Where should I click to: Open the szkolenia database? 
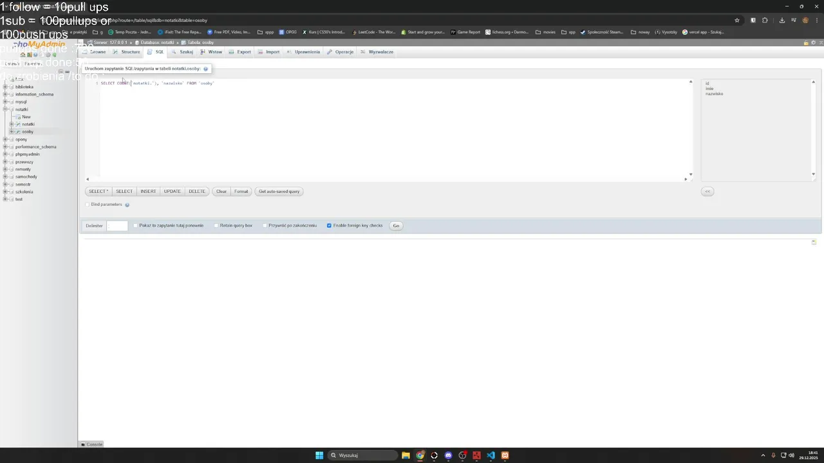point(24,192)
